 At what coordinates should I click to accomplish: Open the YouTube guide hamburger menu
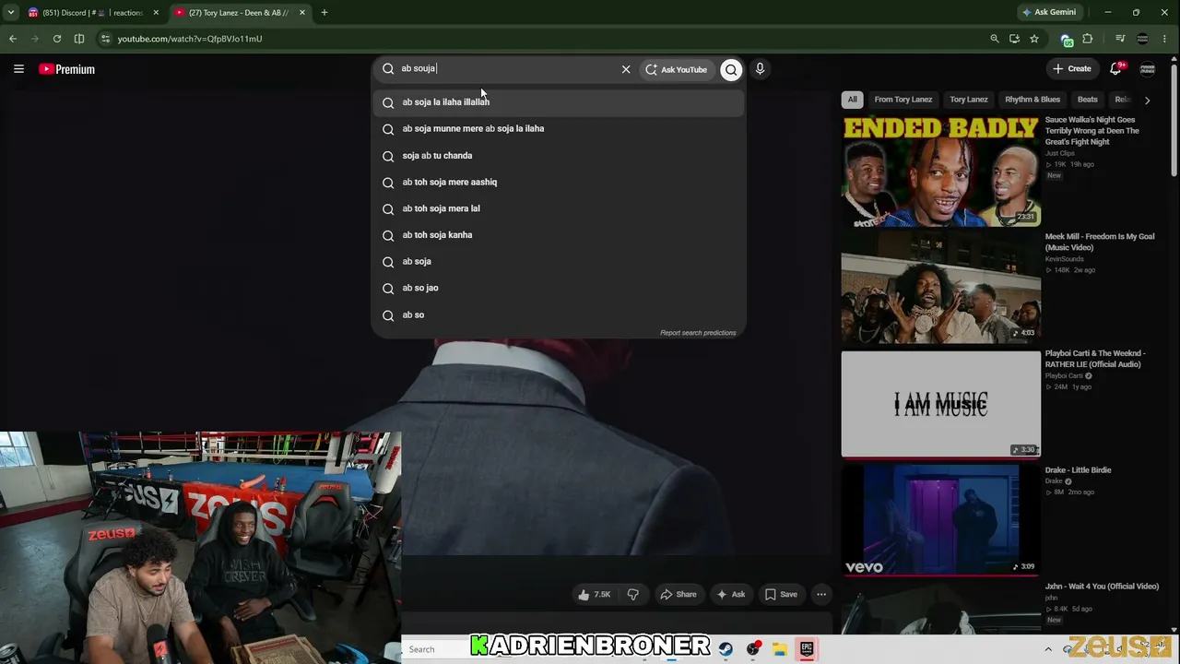(18, 69)
